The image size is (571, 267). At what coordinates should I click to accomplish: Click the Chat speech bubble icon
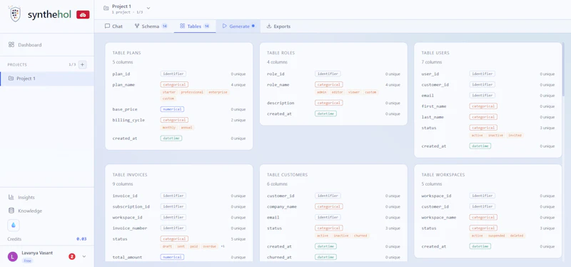(107, 26)
